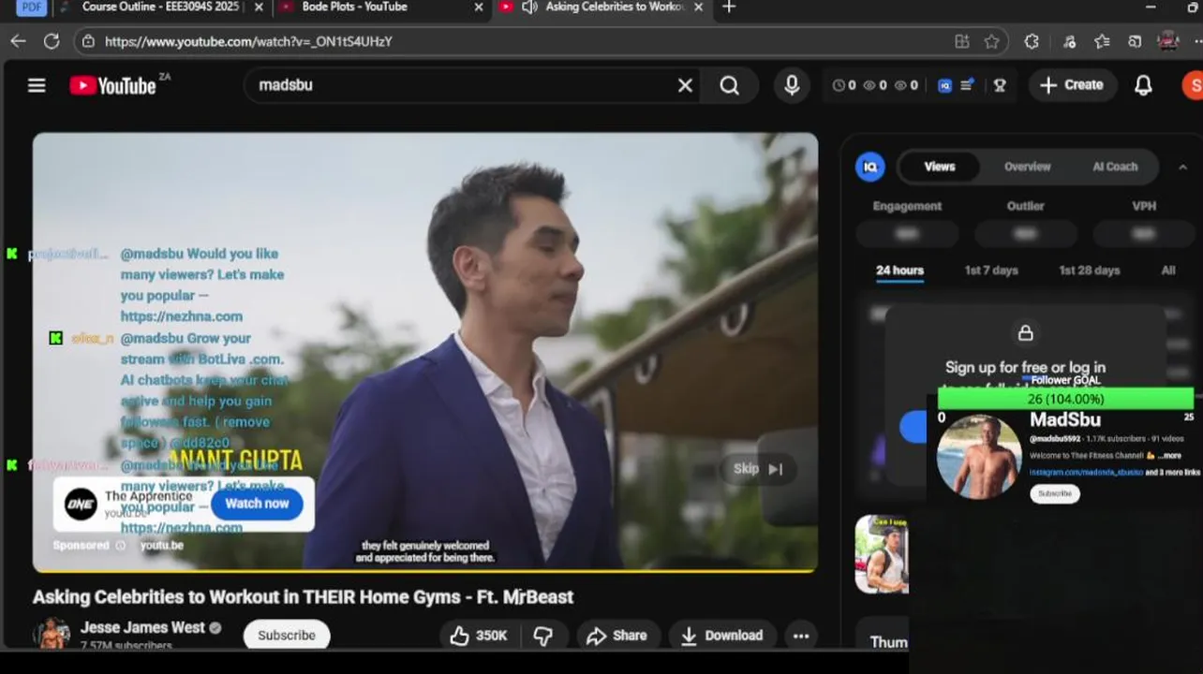Start voice search with the microphone
Image resolution: width=1203 pixels, height=674 pixels.
coord(792,85)
